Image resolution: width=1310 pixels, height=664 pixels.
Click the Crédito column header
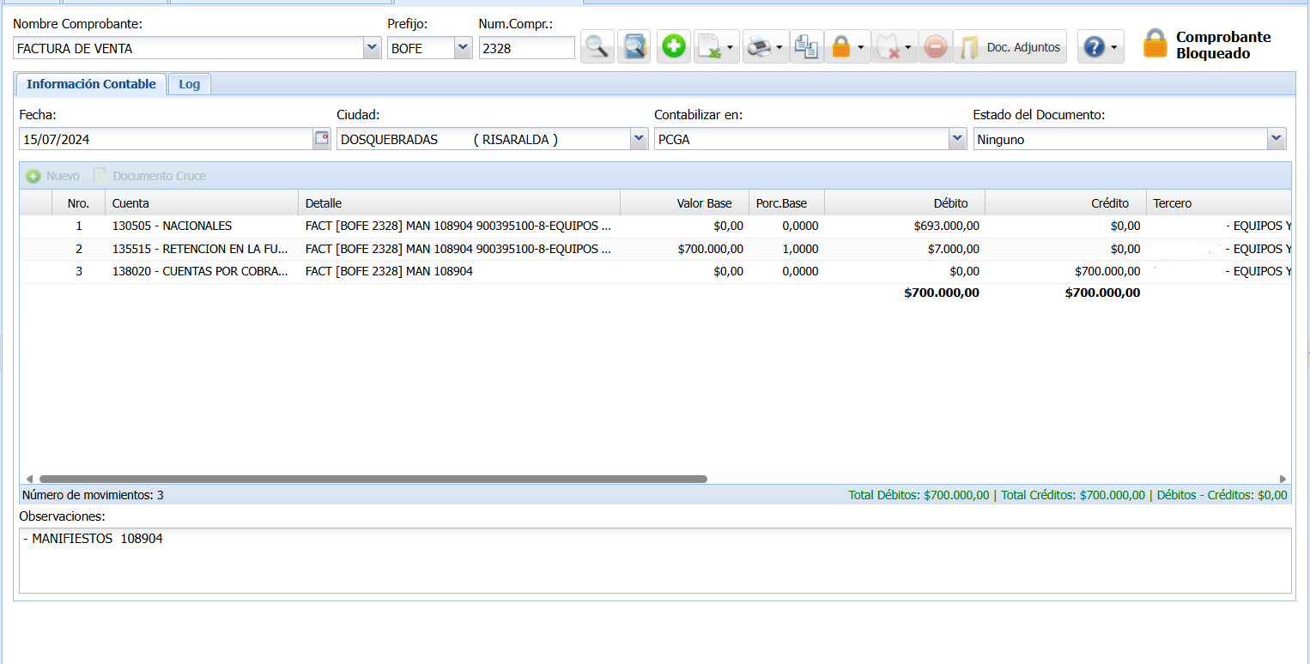(x=1065, y=203)
